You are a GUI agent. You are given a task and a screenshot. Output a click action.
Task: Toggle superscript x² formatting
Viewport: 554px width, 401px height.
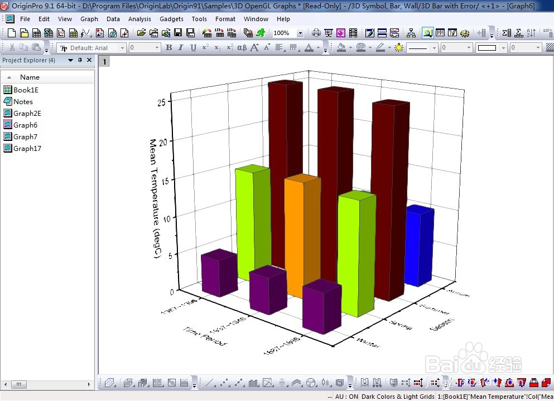tap(205, 47)
